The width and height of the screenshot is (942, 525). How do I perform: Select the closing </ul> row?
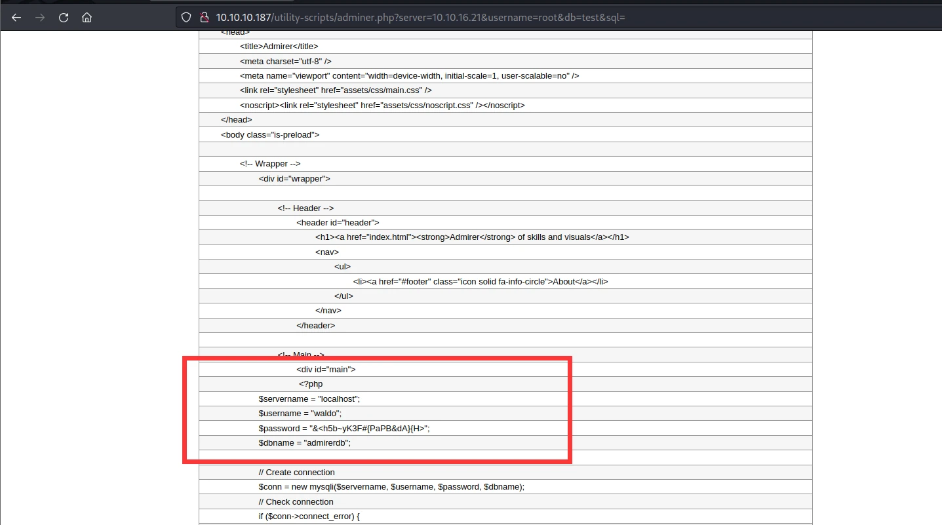point(505,296)
